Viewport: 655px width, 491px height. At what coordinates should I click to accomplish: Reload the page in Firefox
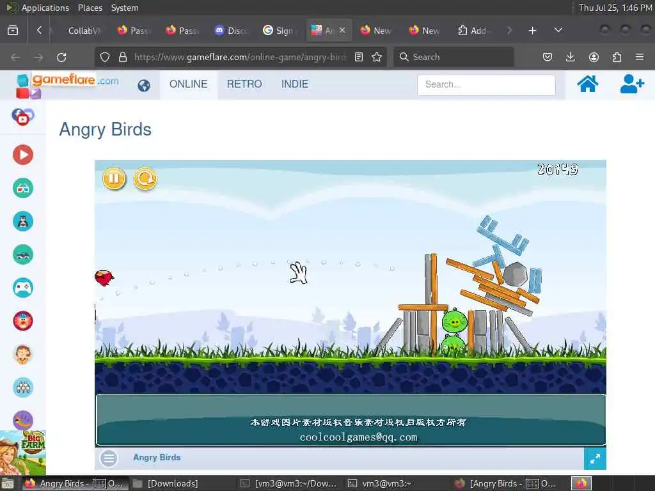[61, 57]
